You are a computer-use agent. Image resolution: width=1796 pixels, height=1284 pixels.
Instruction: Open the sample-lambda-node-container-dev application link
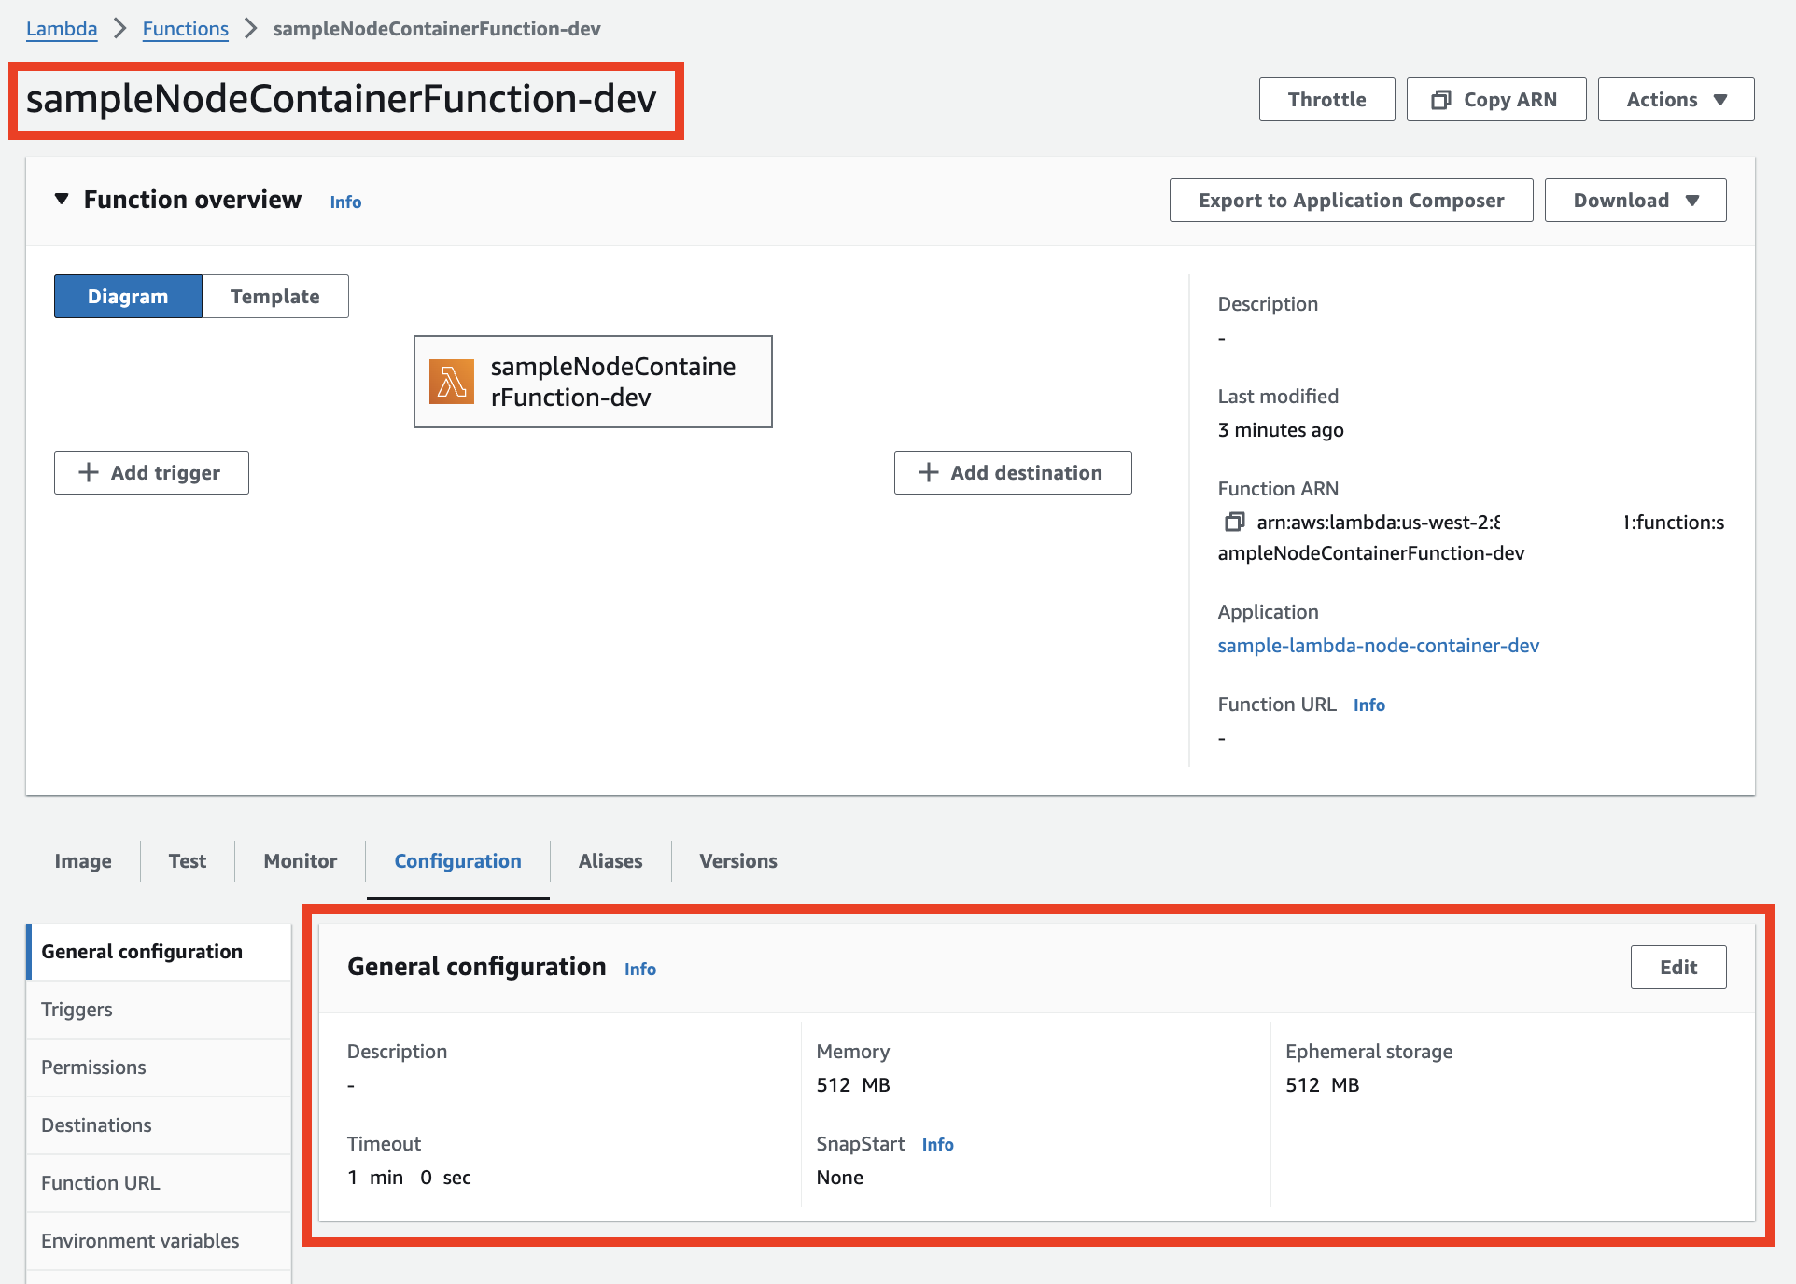(1378, 645)
